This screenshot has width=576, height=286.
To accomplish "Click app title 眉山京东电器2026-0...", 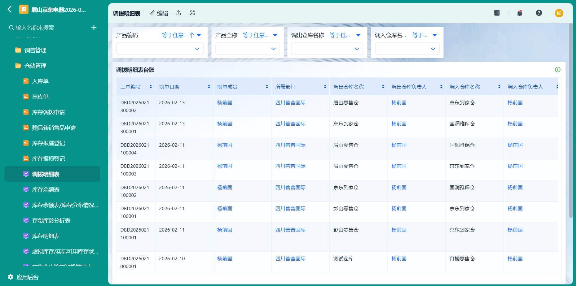I will click(x=59, y=10).
